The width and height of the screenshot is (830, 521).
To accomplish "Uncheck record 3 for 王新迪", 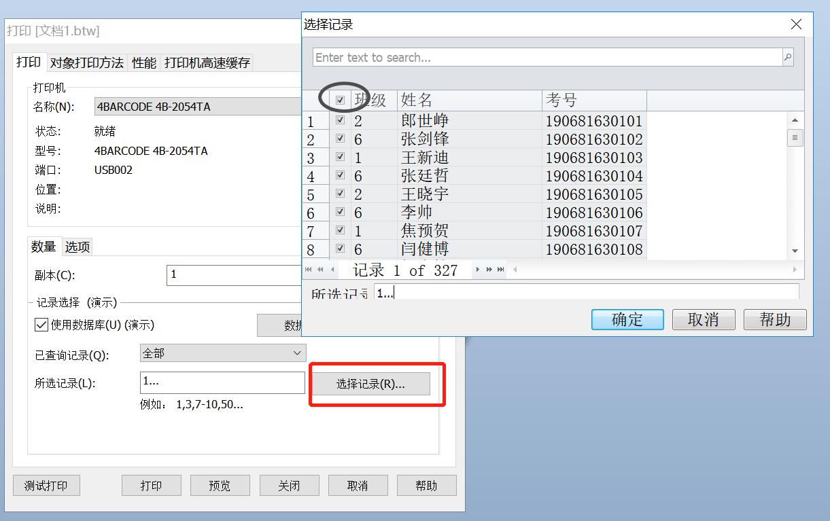I will (339, 156).
